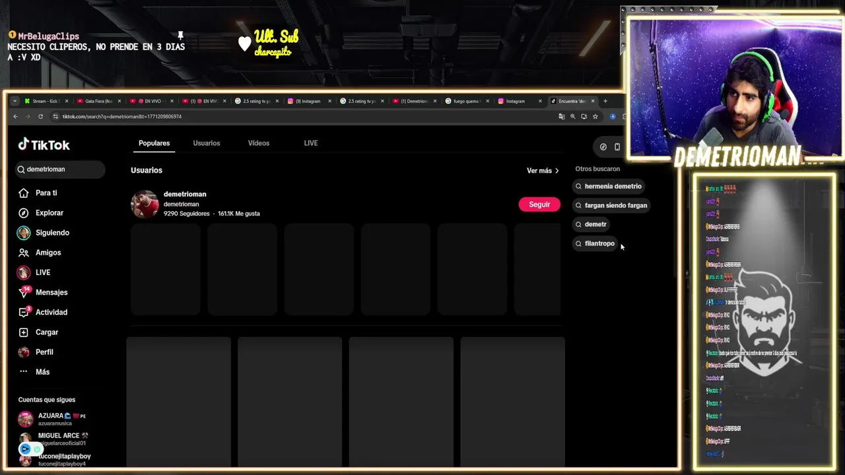
Task: Toggle the green power button on floating widget
Action: click(38, 449)
